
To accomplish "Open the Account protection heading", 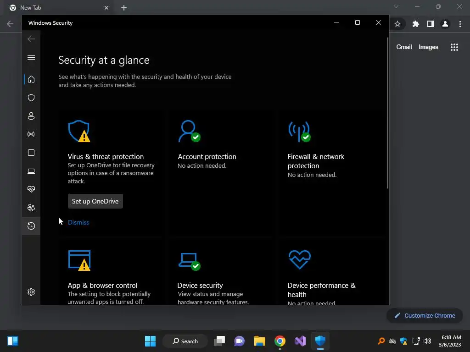I will pyautogui.click(x=207, y=157).
